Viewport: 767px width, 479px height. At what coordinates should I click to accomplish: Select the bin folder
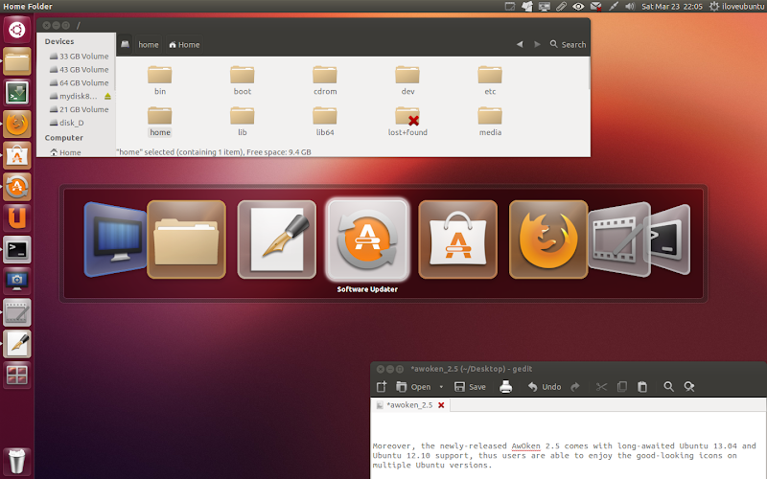pyautogui.click(x=160, y=80)
